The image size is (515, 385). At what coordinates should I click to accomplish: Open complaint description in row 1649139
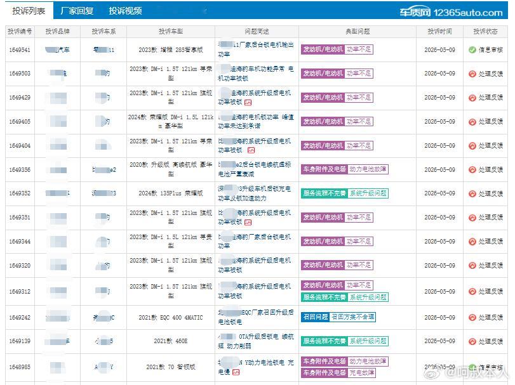point(256,341)
